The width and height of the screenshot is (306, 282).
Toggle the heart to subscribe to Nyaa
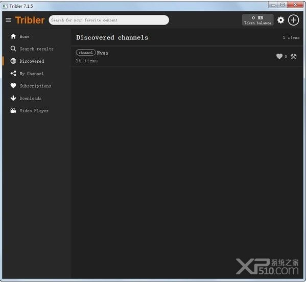(x=279, y=56)
